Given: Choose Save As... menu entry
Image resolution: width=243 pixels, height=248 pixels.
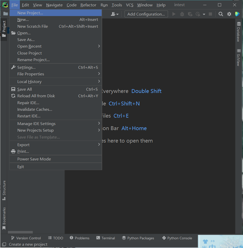Looking at the screenshot, I should (56, 39).
